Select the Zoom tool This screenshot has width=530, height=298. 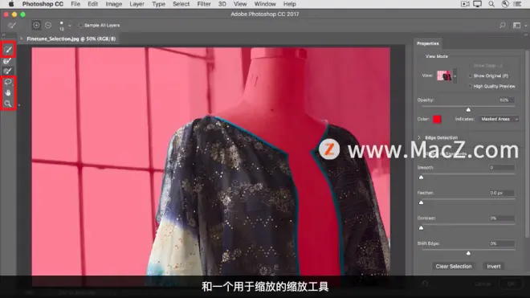[x=8, y=104]
